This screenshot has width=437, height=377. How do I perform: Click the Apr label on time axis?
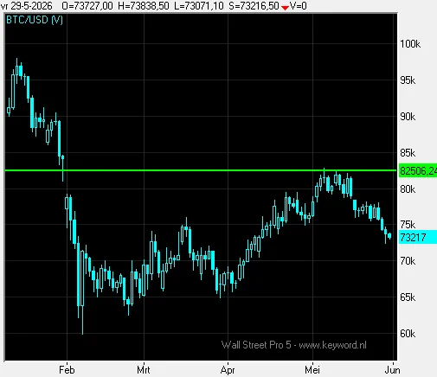[228, 370]
